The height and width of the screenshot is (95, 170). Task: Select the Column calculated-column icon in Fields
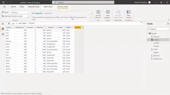pyautogui.click(x=152, y=40)
